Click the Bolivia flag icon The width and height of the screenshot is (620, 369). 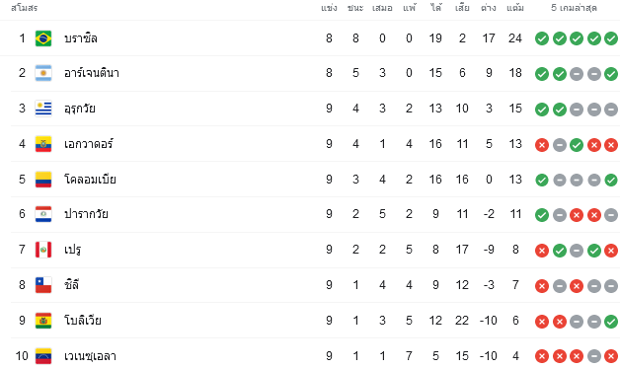click(43, 321)
